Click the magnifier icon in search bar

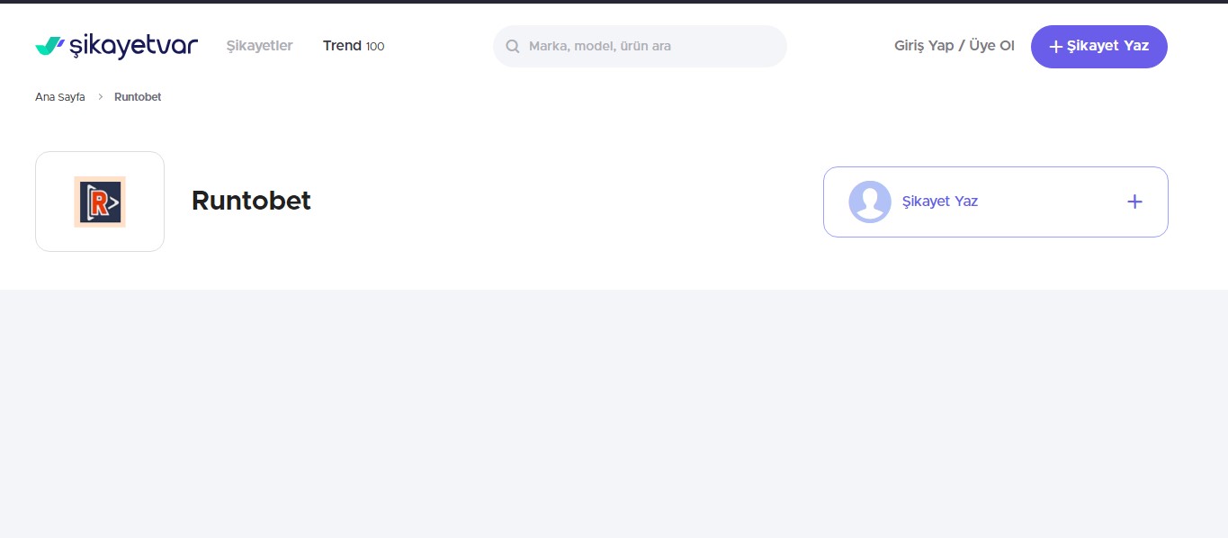tap(513, 46)
